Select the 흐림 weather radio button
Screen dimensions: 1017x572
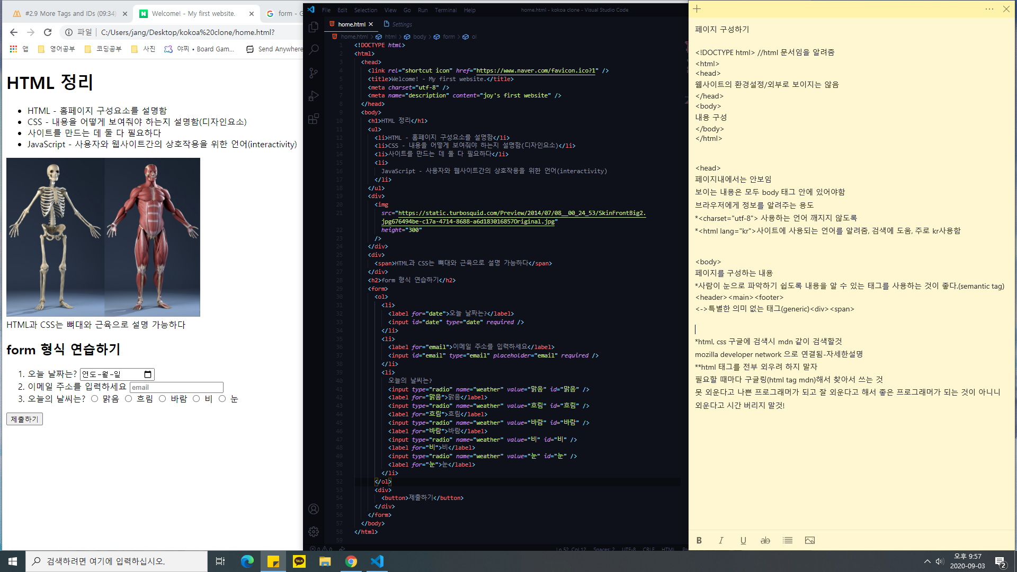129,399
